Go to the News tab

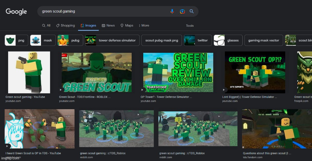pos(108,25)
